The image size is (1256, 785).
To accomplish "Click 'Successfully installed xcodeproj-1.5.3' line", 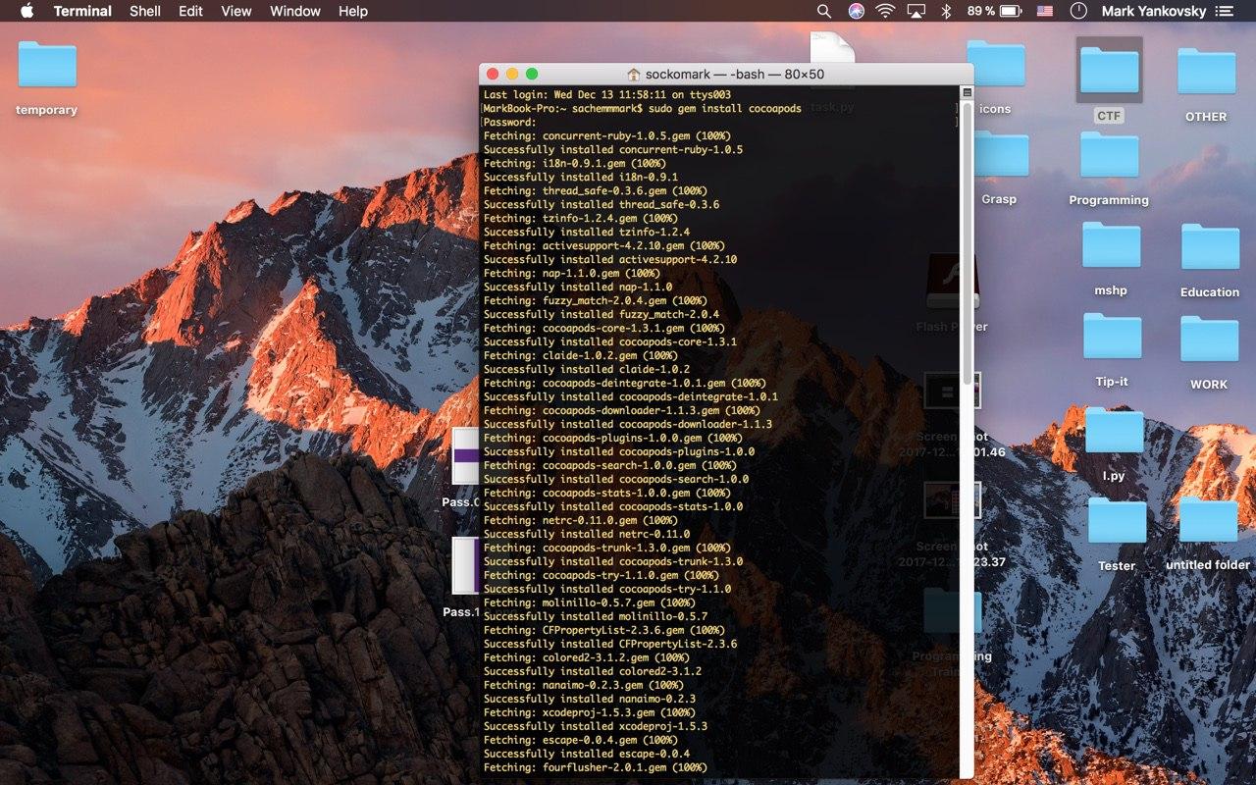I will coord(596,726).
